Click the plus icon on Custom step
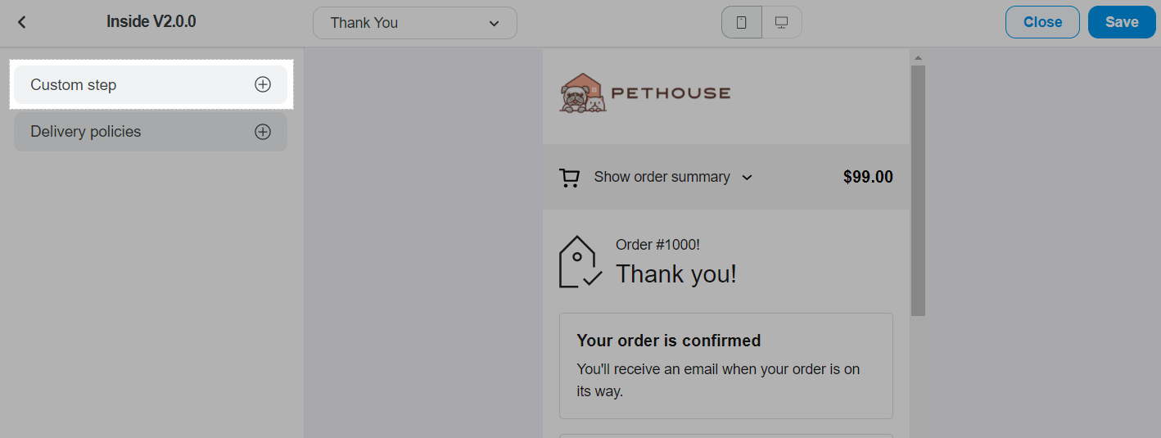Image resolution: width=1161 pixels, height=438 pixels. (262, 85)
